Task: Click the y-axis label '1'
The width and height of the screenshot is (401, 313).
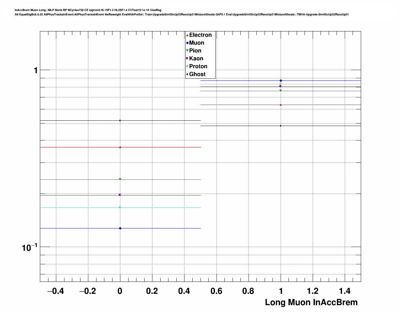Action: [x=36, y=71]
